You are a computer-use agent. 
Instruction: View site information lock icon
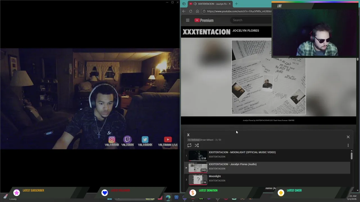click(x=204, y=11)
